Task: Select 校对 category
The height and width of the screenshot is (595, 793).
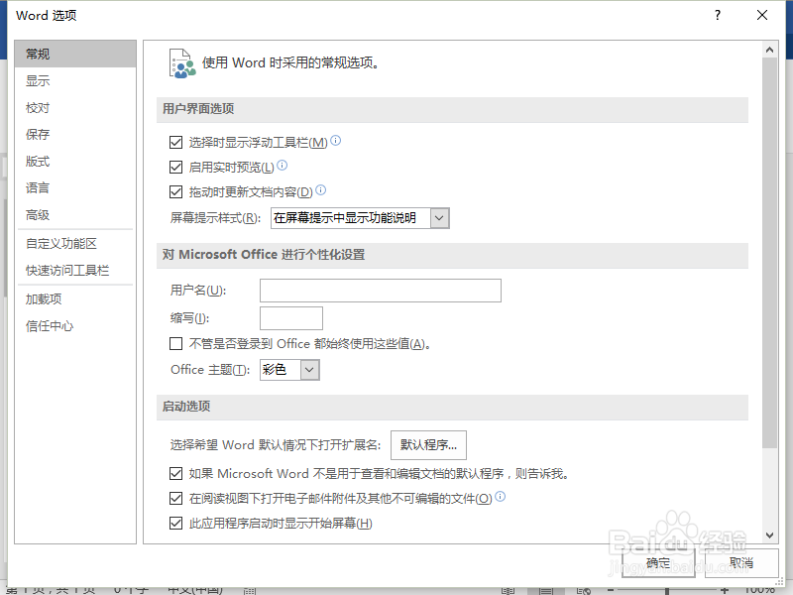Action: (x=75, y=108)
